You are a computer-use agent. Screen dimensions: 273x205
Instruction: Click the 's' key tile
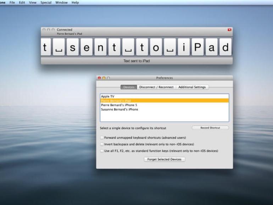pyautogui.click(x=73, y=47)
